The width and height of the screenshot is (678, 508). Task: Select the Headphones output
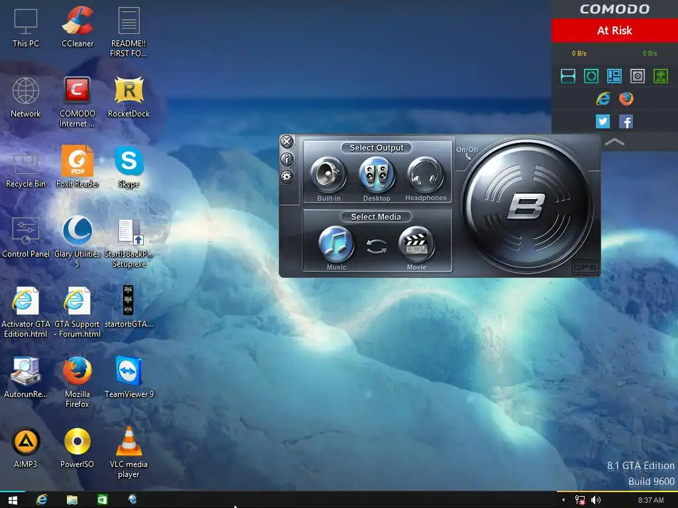pyautogui.click(x=425, y=175)
